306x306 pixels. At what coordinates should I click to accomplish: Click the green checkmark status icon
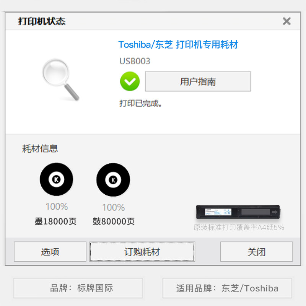click(130, 81)
